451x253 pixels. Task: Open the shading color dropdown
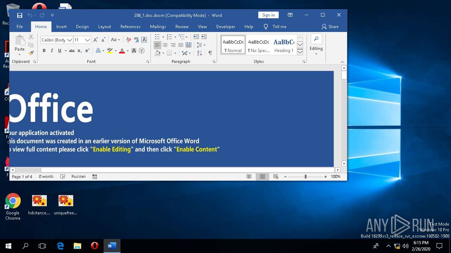pos(163,53)
